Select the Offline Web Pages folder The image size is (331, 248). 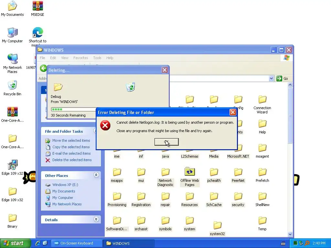coord(189,177)
